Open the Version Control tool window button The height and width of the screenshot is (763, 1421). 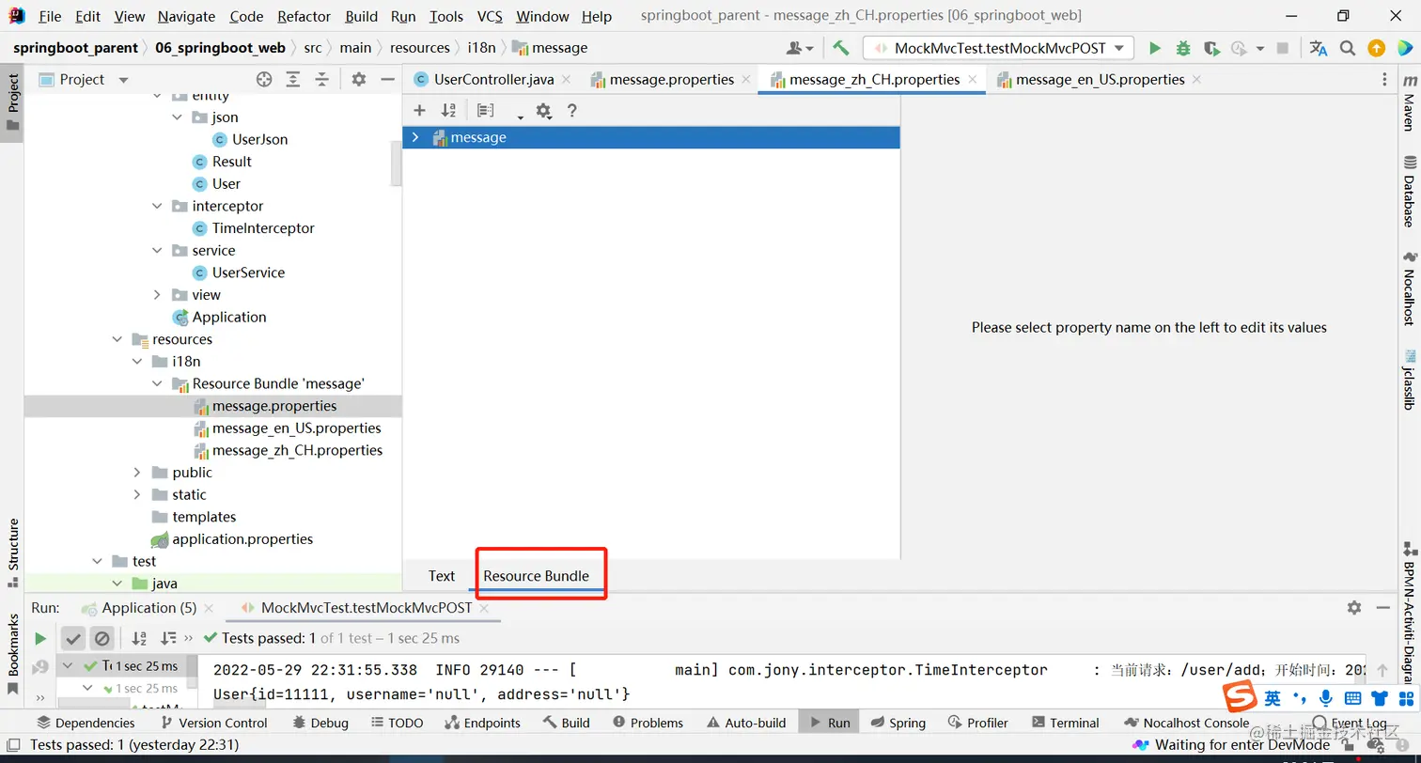pos(214,723)
